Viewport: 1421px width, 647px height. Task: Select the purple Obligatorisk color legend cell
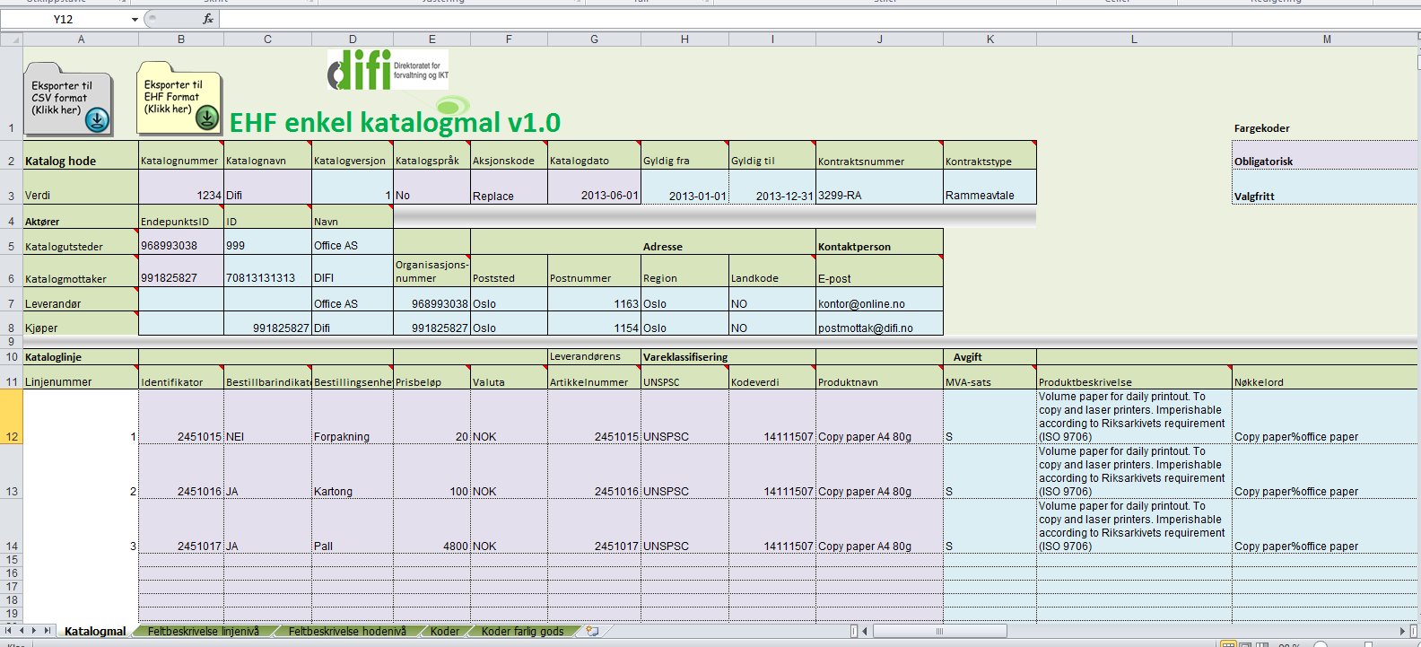(x=1326, y=155)
